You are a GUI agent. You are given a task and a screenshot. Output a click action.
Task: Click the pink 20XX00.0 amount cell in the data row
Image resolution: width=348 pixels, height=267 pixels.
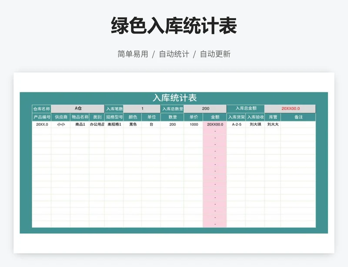click(215, 125)
